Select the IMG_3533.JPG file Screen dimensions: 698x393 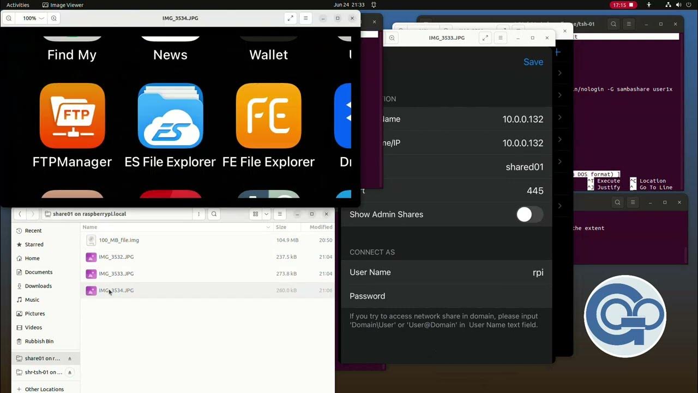(208, 273)
